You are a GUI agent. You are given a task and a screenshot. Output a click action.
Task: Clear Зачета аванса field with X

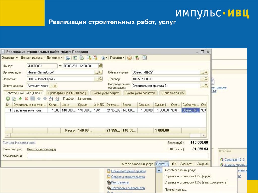(55, 86)
